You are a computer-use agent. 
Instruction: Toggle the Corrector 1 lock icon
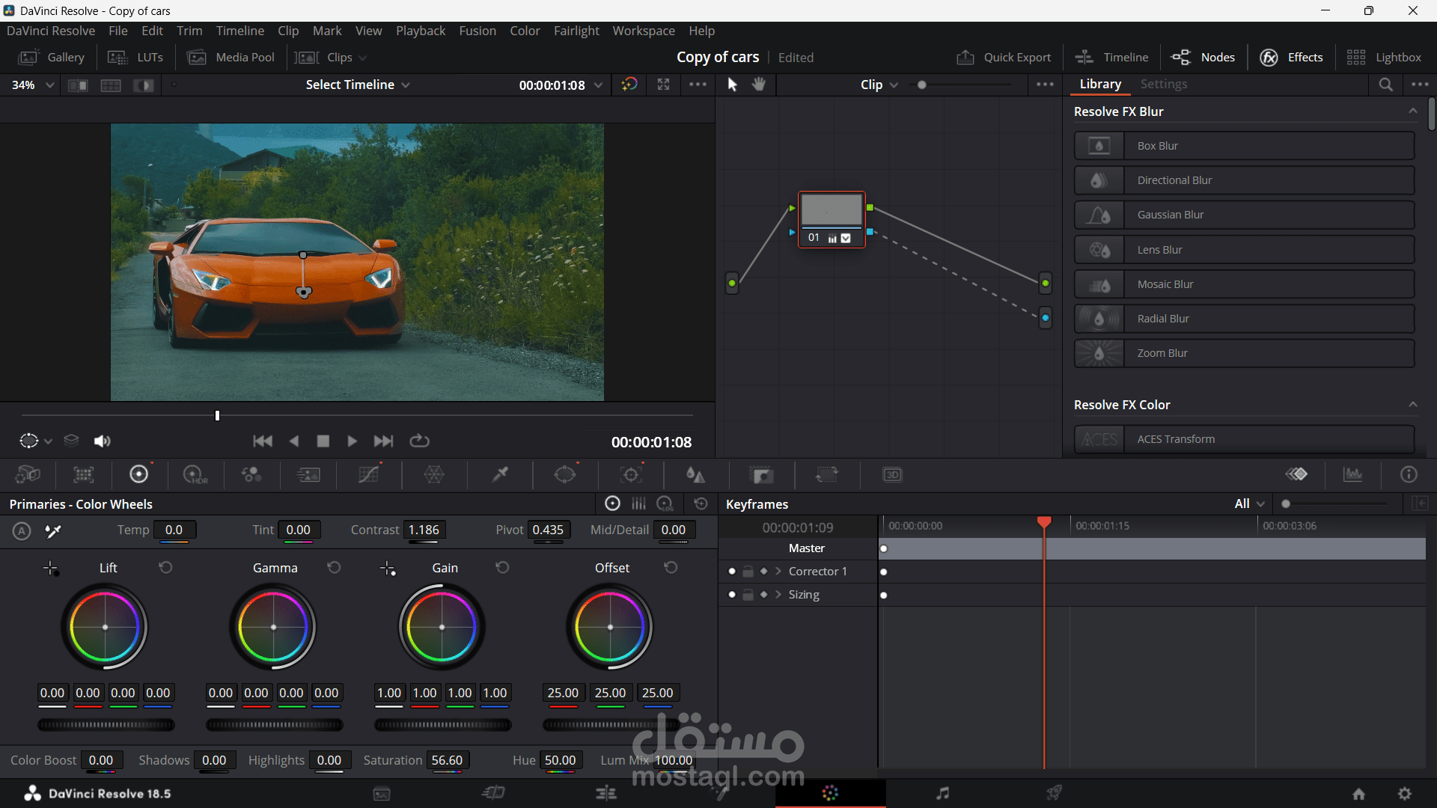tap(748, 572)
